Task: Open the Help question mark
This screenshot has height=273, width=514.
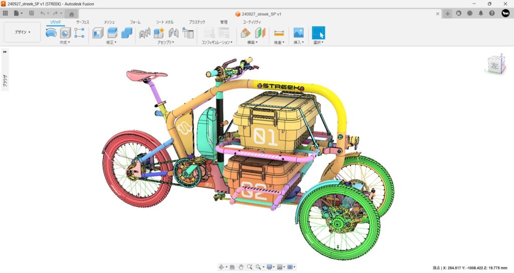Action: [492, 14]
